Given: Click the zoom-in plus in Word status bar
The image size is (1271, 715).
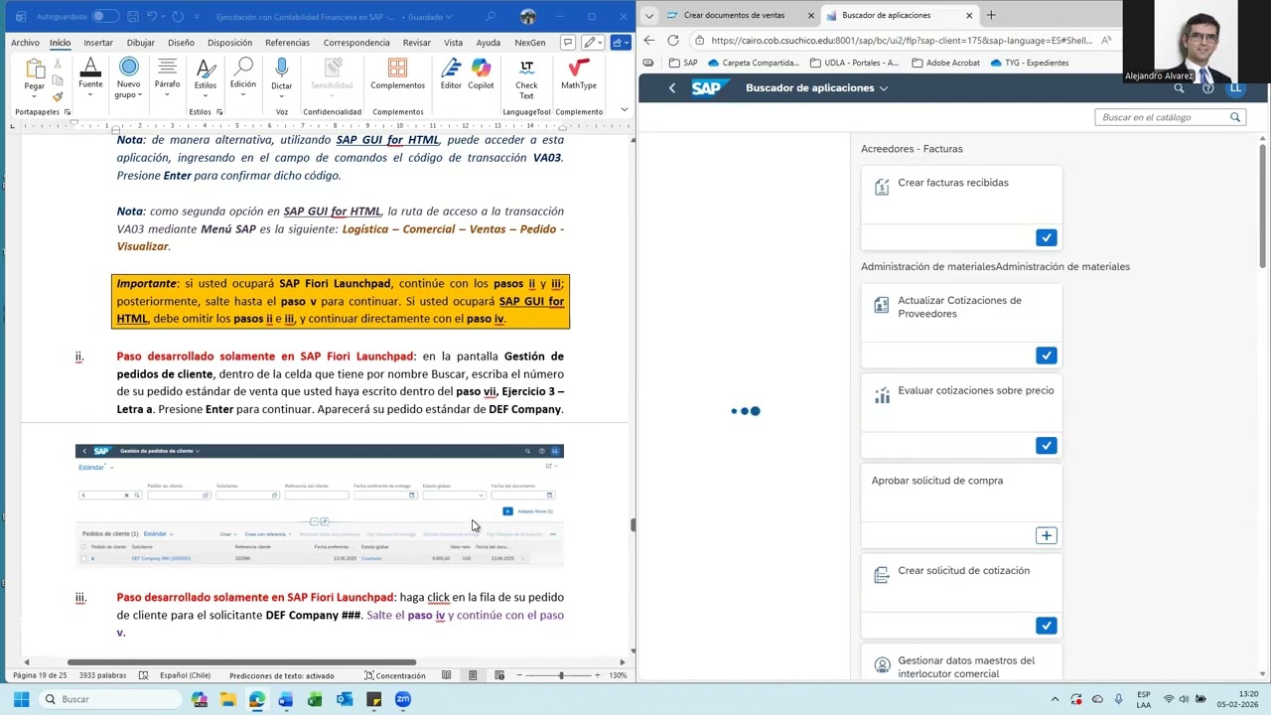Looking at the screenshot, I should tap(597, 675).
